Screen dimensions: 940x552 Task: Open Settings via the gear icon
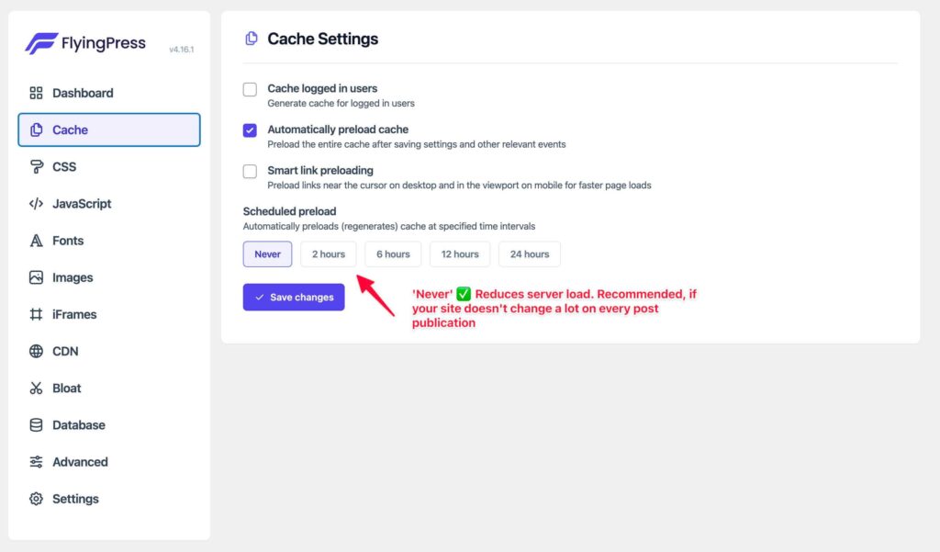pos(37,498)
